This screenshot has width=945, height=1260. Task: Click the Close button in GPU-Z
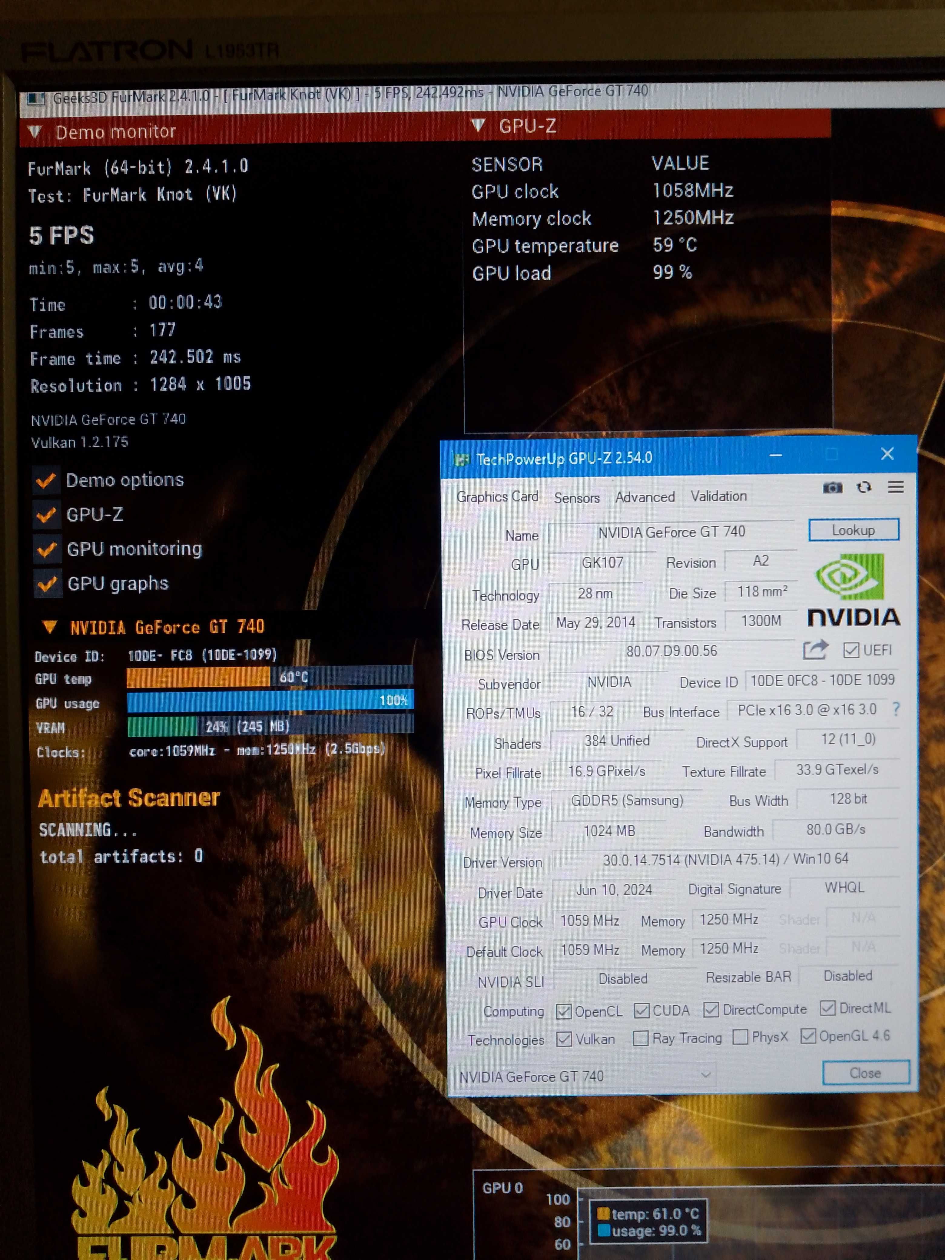point(865,1073)
